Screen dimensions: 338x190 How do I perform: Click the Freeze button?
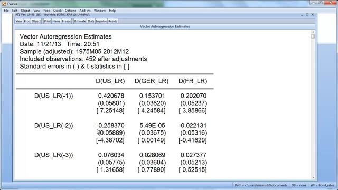[67, 21]
